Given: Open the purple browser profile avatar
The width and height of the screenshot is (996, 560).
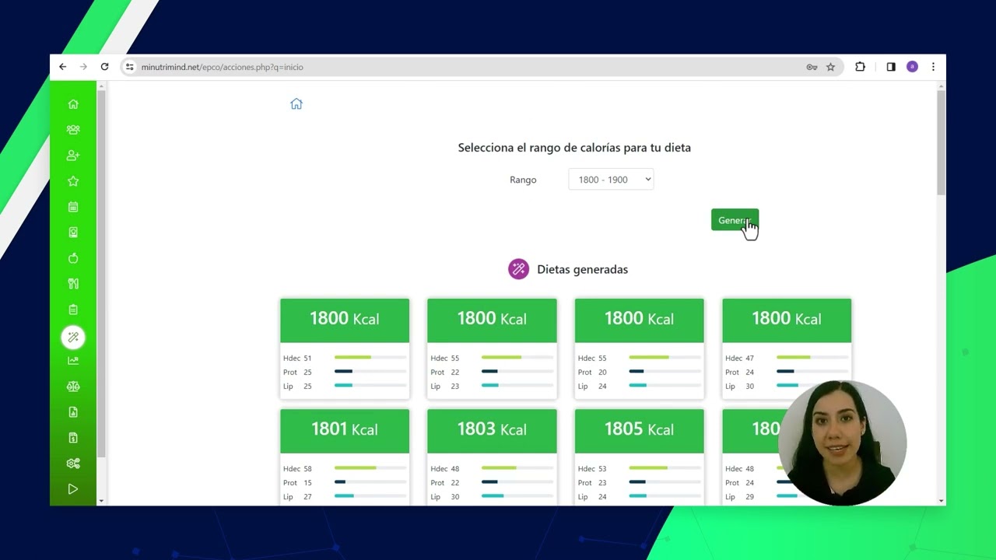Looking at the screenshot, I should point(912,67).
